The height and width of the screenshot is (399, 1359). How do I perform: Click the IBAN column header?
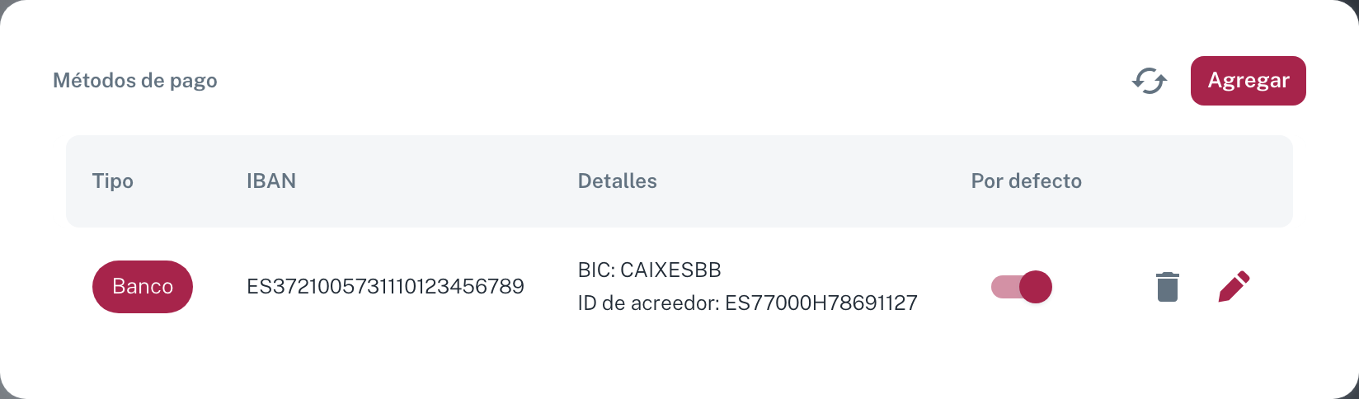(x=271, y=181)
